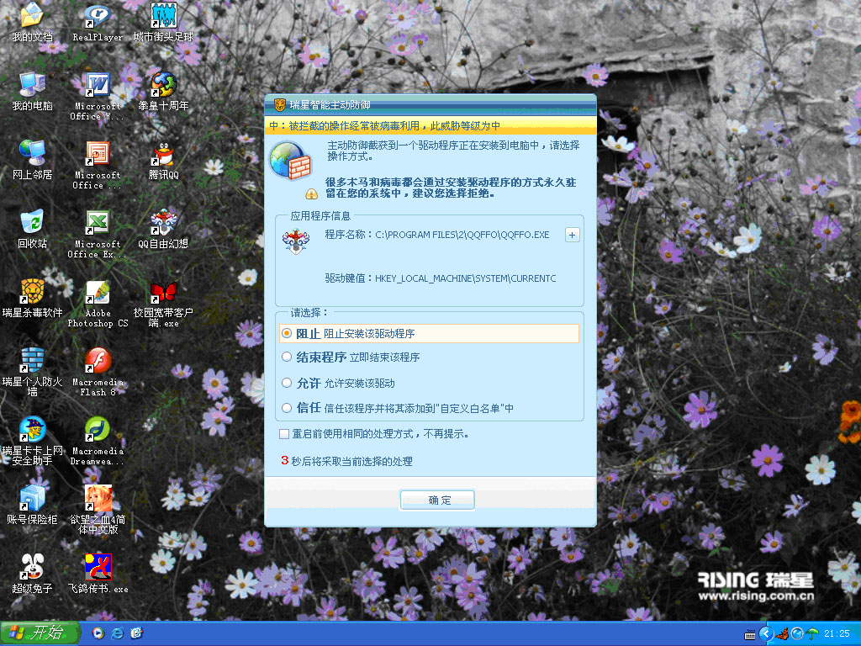This screenshot has width=861, height=646.
Task: Open 我的文档 desktop icon
Action: point(32,22)
